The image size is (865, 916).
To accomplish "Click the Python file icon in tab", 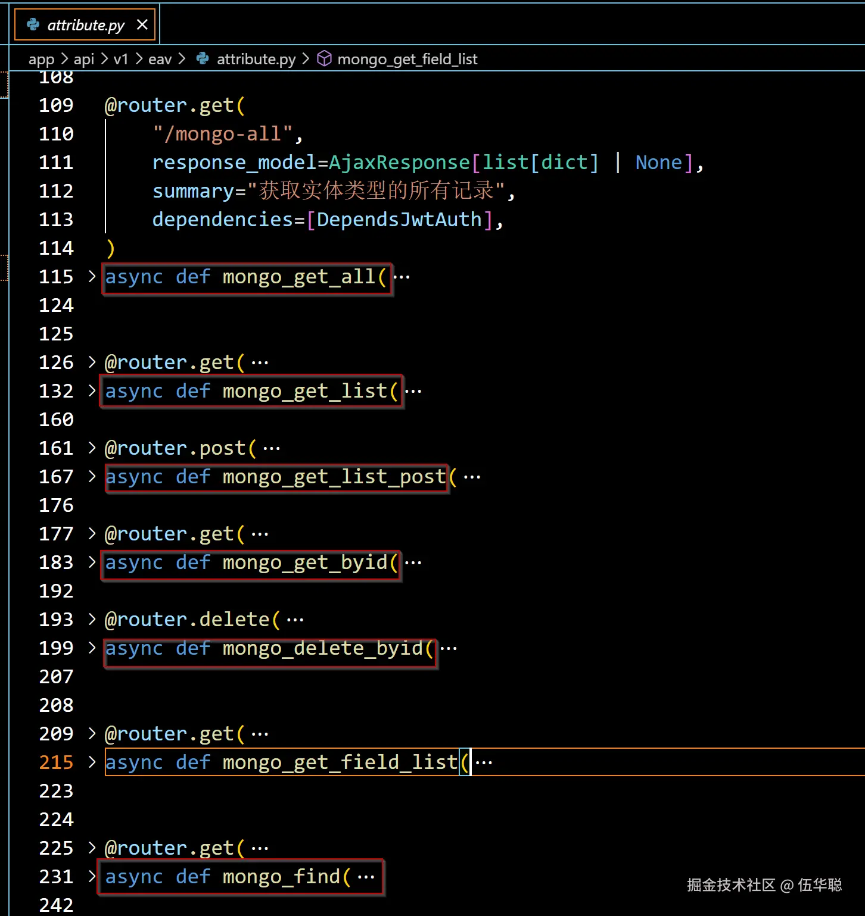I will click(33, 24).
